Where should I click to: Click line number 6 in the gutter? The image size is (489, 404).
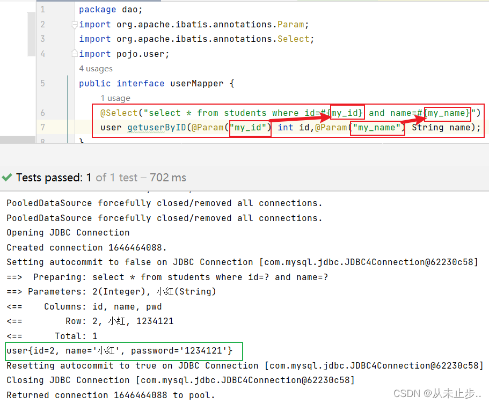coord(43,113)
